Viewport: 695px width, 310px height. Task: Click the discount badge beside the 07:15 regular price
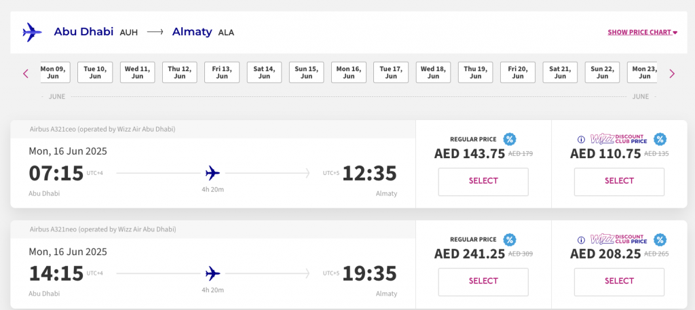point(510,140)
